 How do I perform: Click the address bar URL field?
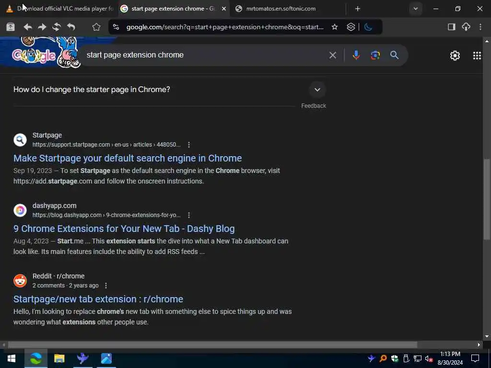[x=225, y=27]
